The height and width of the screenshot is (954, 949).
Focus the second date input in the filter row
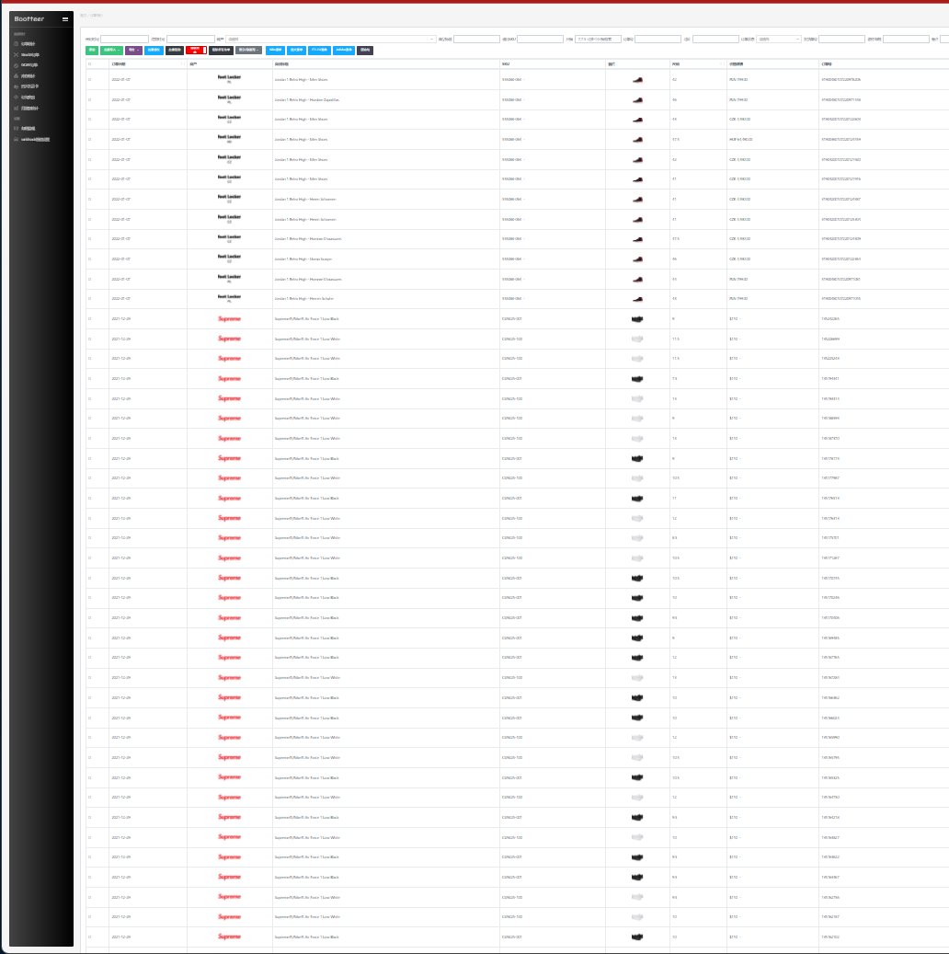tap(190, 39)
